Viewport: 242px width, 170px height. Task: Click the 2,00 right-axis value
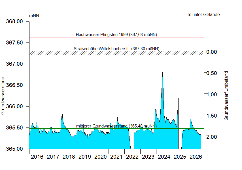point(212,137)
